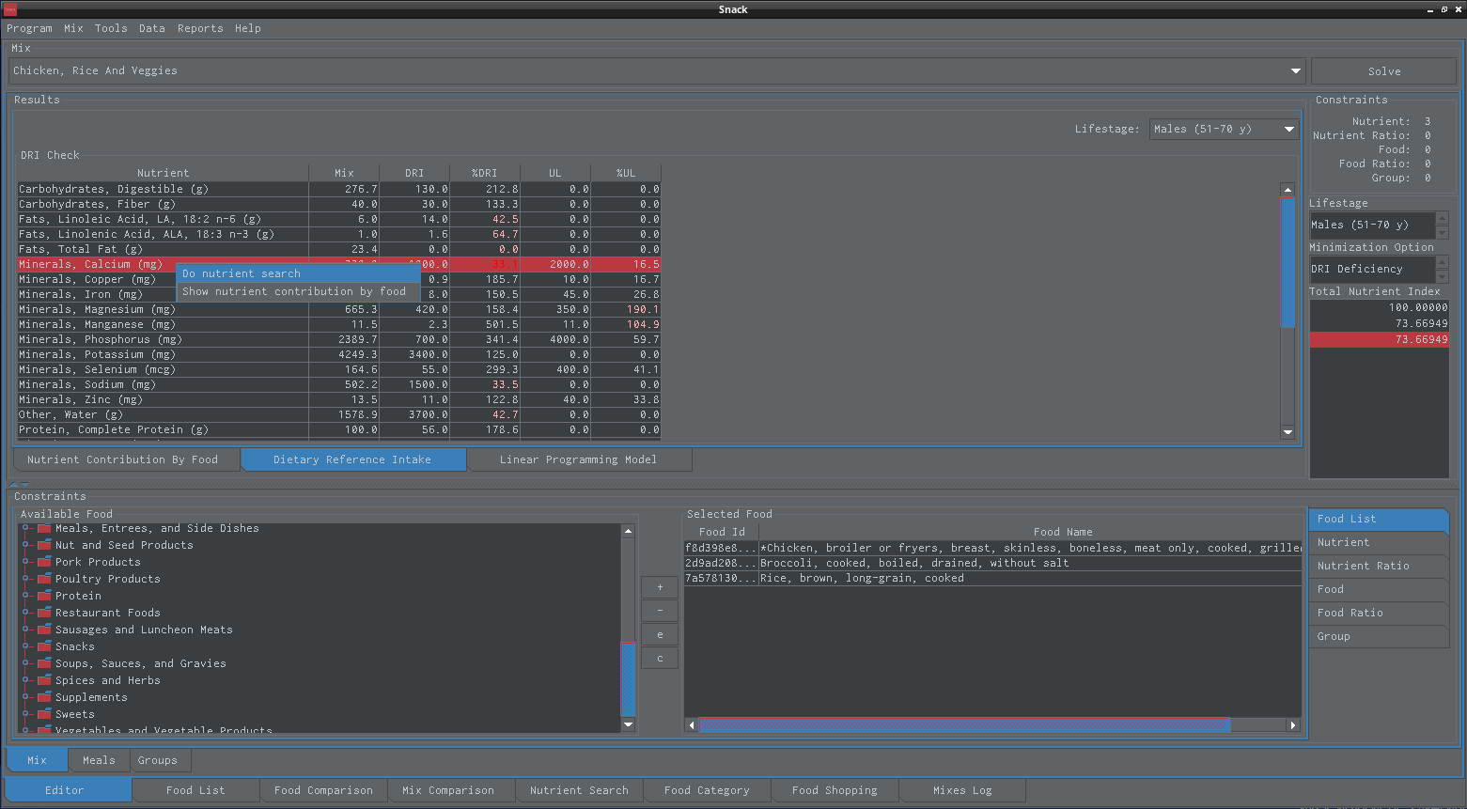Click the Solve button

(1383, 71)
